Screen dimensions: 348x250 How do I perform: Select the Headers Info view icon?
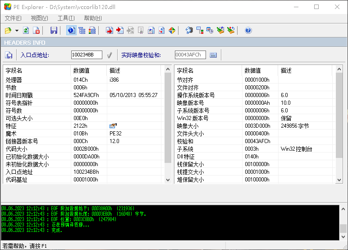click(71, 31)
